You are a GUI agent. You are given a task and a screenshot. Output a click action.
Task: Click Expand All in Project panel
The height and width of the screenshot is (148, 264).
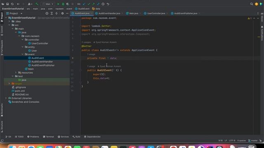click(x=52, y=14)
